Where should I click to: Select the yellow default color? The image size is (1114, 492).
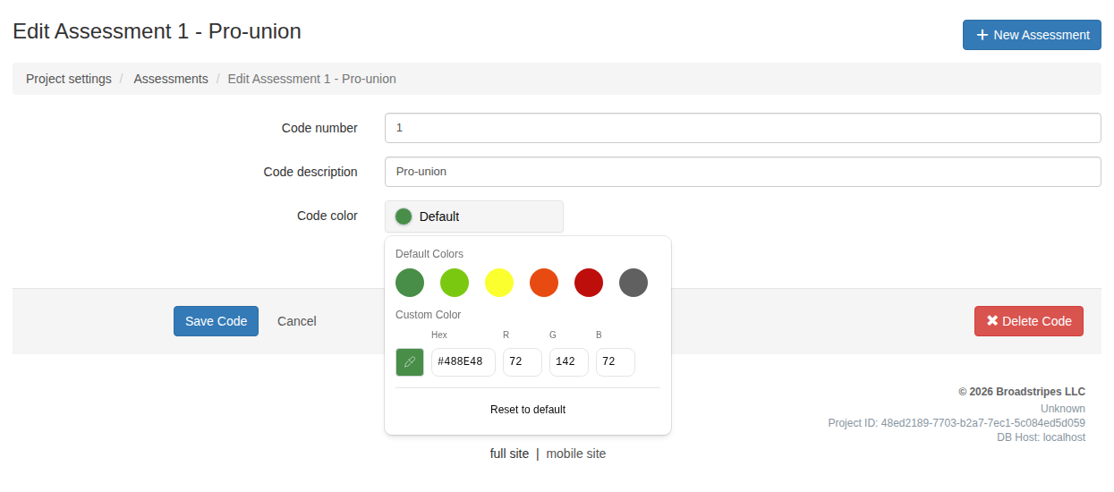[499, 283]
